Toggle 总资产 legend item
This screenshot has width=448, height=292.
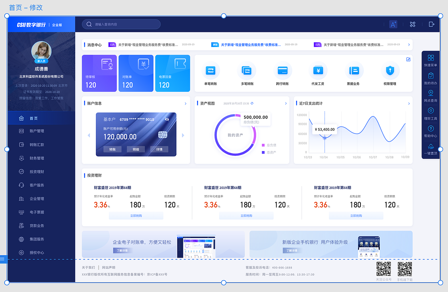tap(269, 152)
